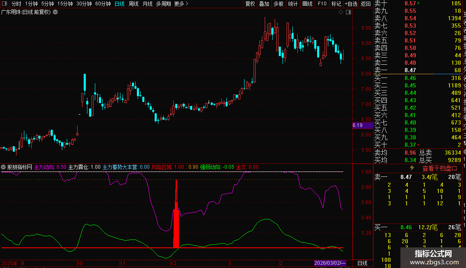
Task: Click month 12 on time axis
Action: pyautogui.click(x=174, y=263)
